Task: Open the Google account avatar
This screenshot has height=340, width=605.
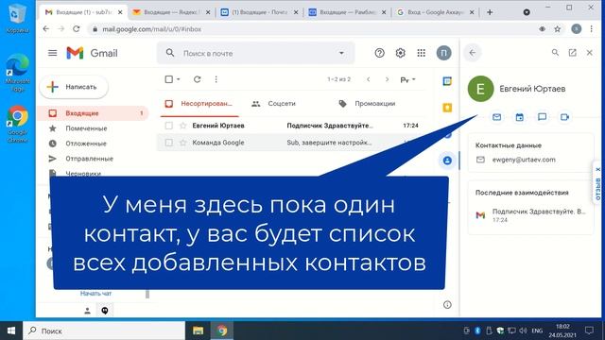Action: click(443, 53)
